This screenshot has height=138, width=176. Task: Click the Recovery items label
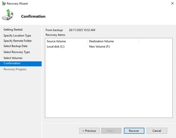56,35
